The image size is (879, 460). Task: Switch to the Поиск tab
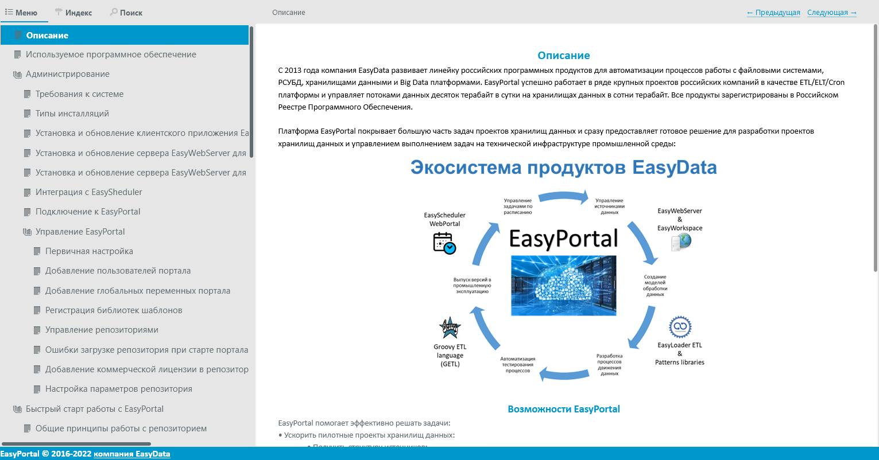coord(126,13)
